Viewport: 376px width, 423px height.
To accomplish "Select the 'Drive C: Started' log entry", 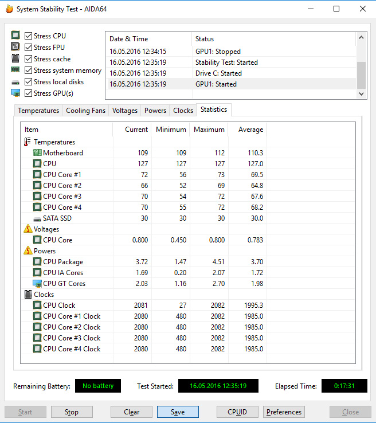I will point(231,73).
